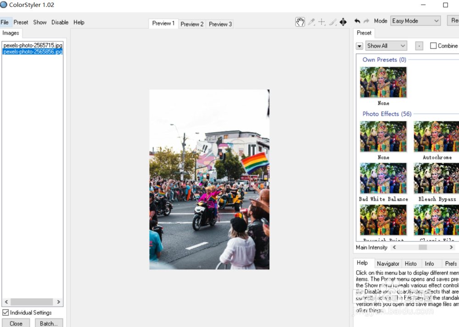Screen dimensions: 459x327
Task: Click image list scrollbar right arrow
Action: [58, 302]
